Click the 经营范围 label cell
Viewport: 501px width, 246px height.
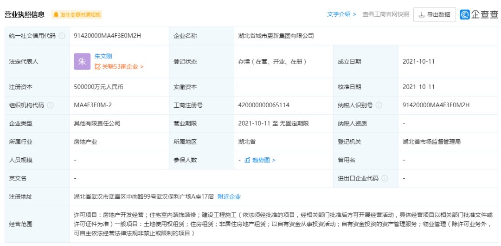click(37, 224)
